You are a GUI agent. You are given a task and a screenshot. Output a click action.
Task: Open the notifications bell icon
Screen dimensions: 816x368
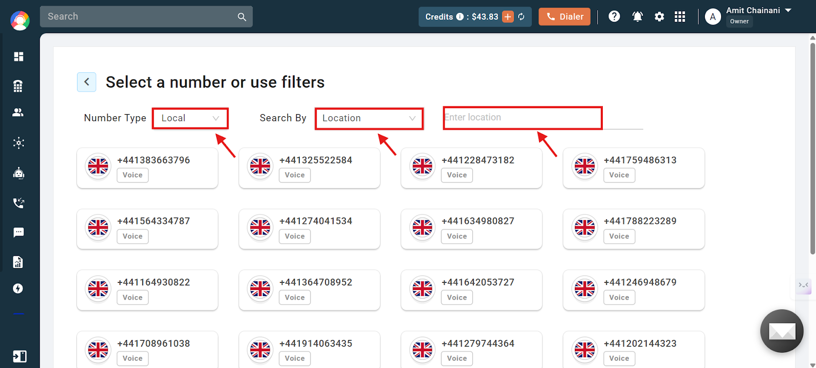pyautogui.click(x=637, y=17)
